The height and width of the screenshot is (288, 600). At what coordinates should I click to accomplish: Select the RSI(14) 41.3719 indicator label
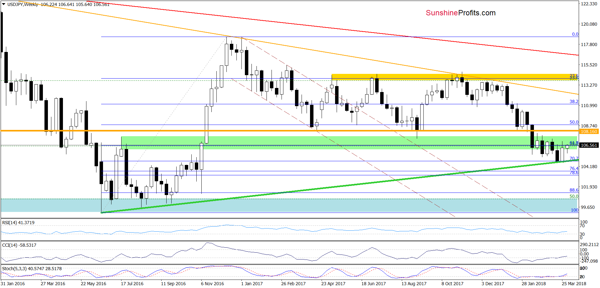click(x=18, y=223)
